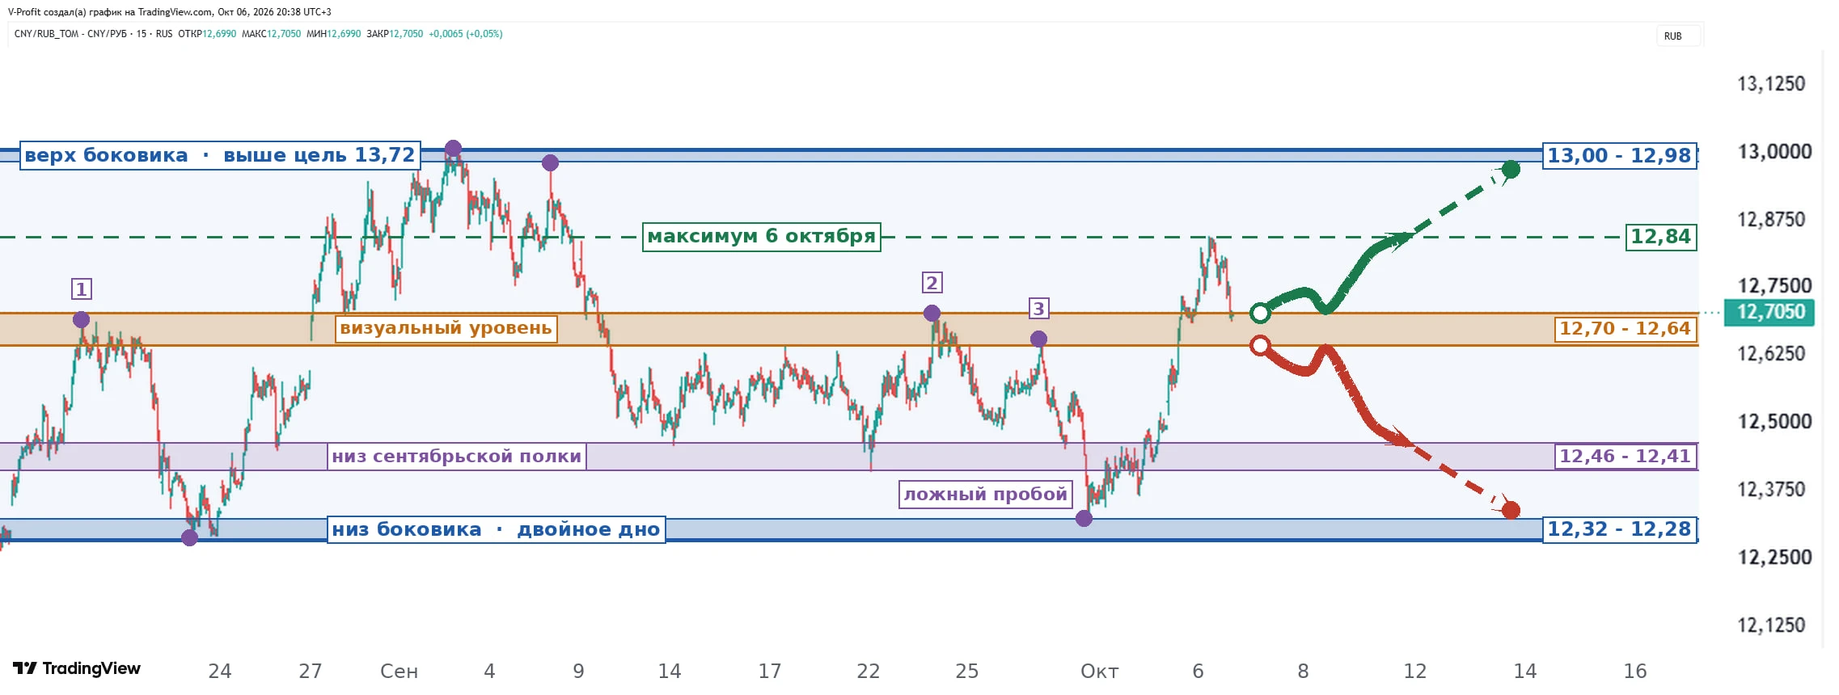Select the 'низ боковика · двойное дно' label

pos(497,530)
